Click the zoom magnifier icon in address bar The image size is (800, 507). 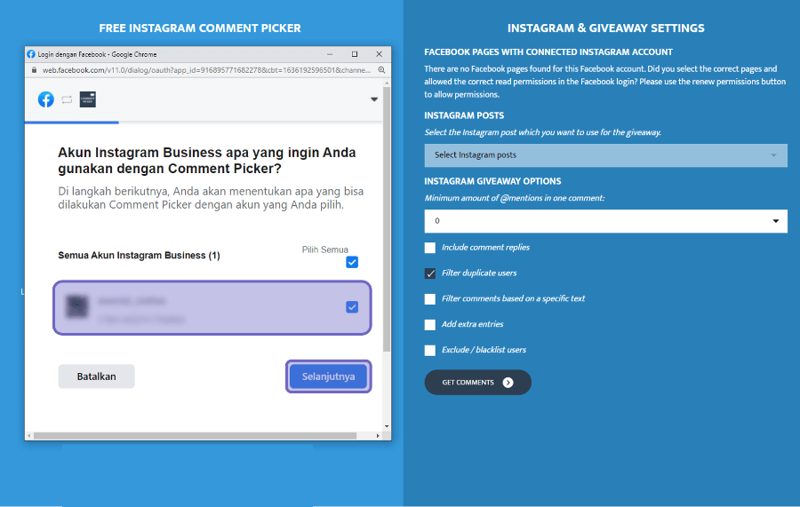381,70
